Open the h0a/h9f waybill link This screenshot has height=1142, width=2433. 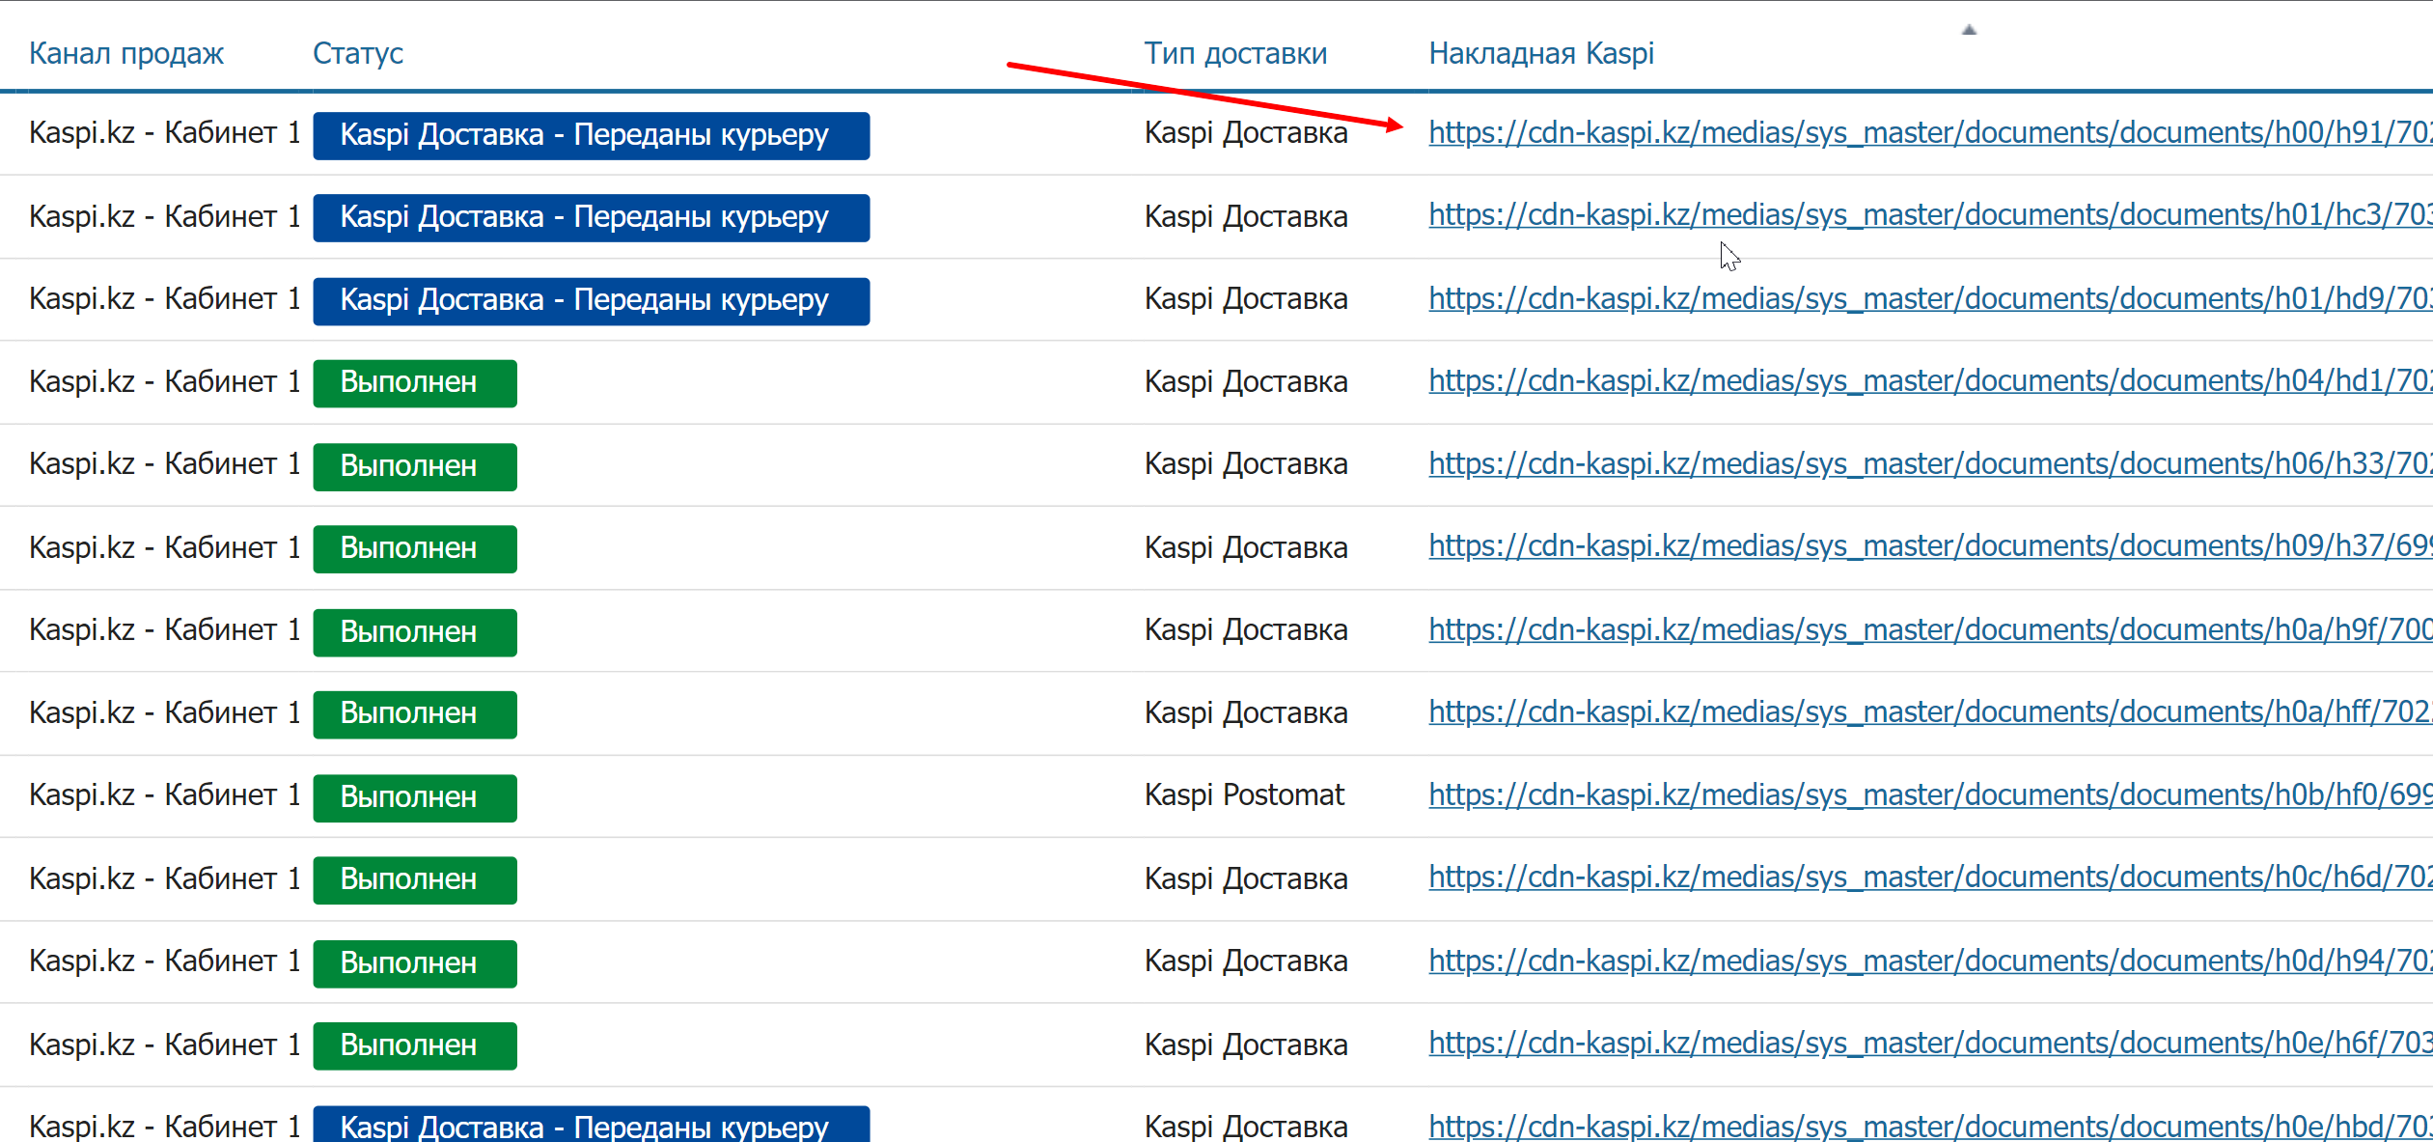[x=1928, y=629]
